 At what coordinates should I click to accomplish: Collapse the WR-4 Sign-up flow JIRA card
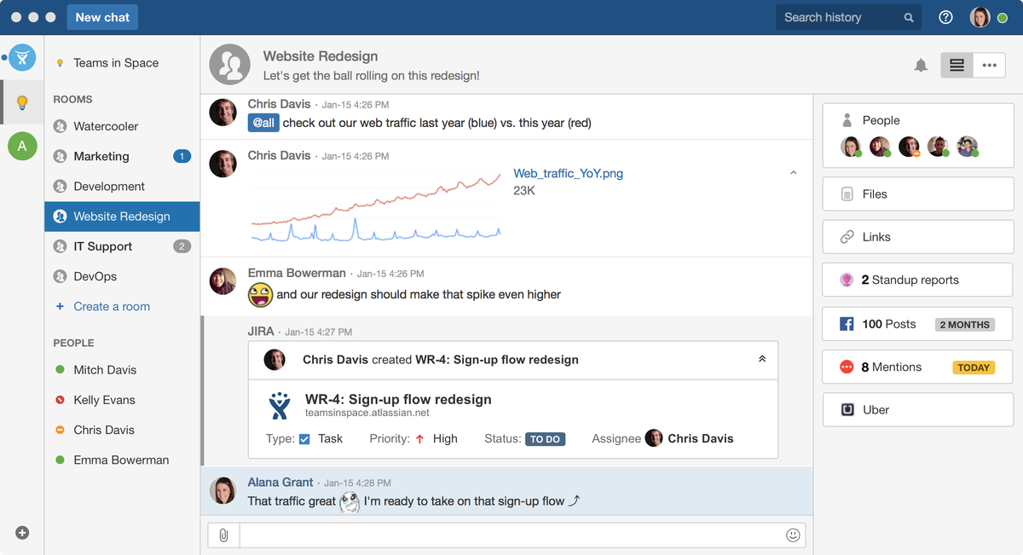pos(761,360)
